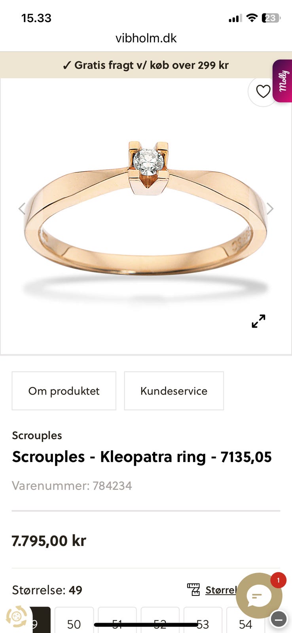Open the chat bubble widget
This screenshot has height=633, width=292.
(259, 595)
